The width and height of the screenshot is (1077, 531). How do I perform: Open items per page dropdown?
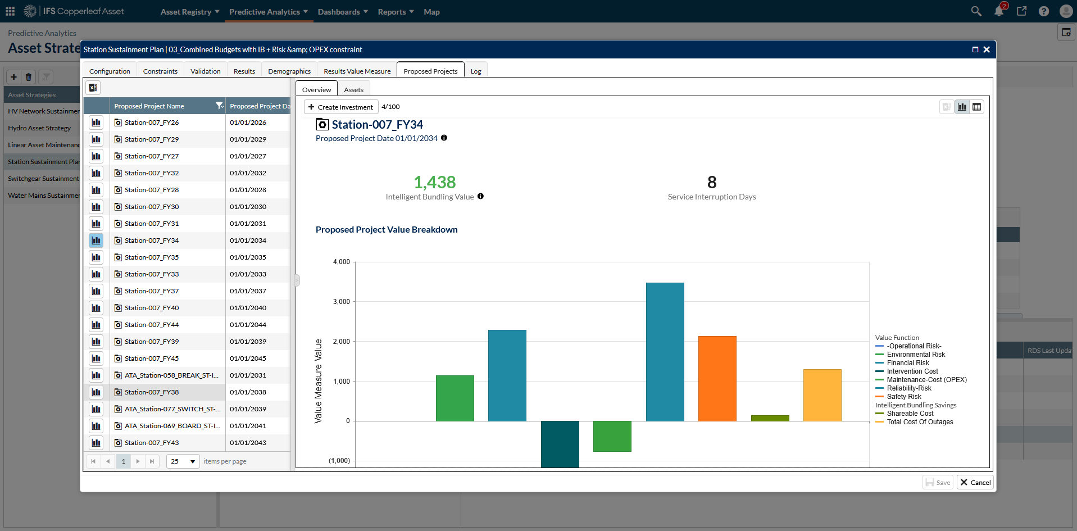coord(183,461)
